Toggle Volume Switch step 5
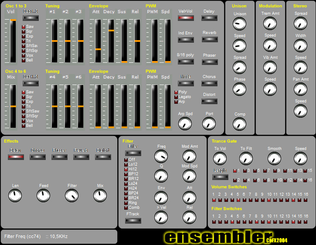Viewport: 316px width, 245px height. [x=238, y=200]
